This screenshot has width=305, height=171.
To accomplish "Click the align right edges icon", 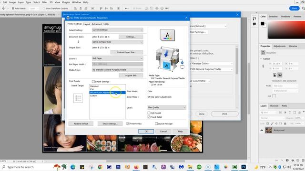I will coord(86,9).
